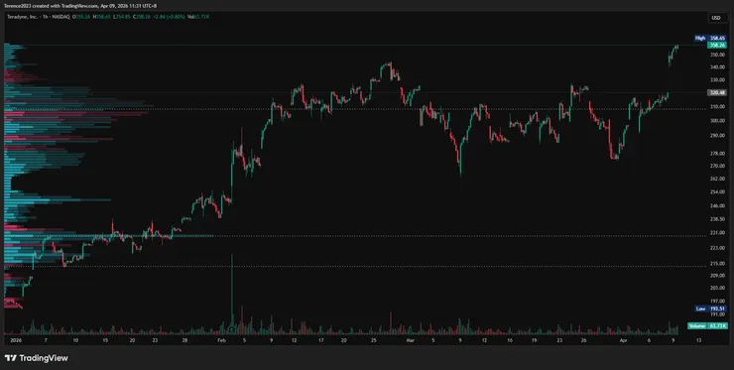This screenshot has height=370, width=734.
Task: Click the 350.00 price axis label
Action: (x=717, y=55)
